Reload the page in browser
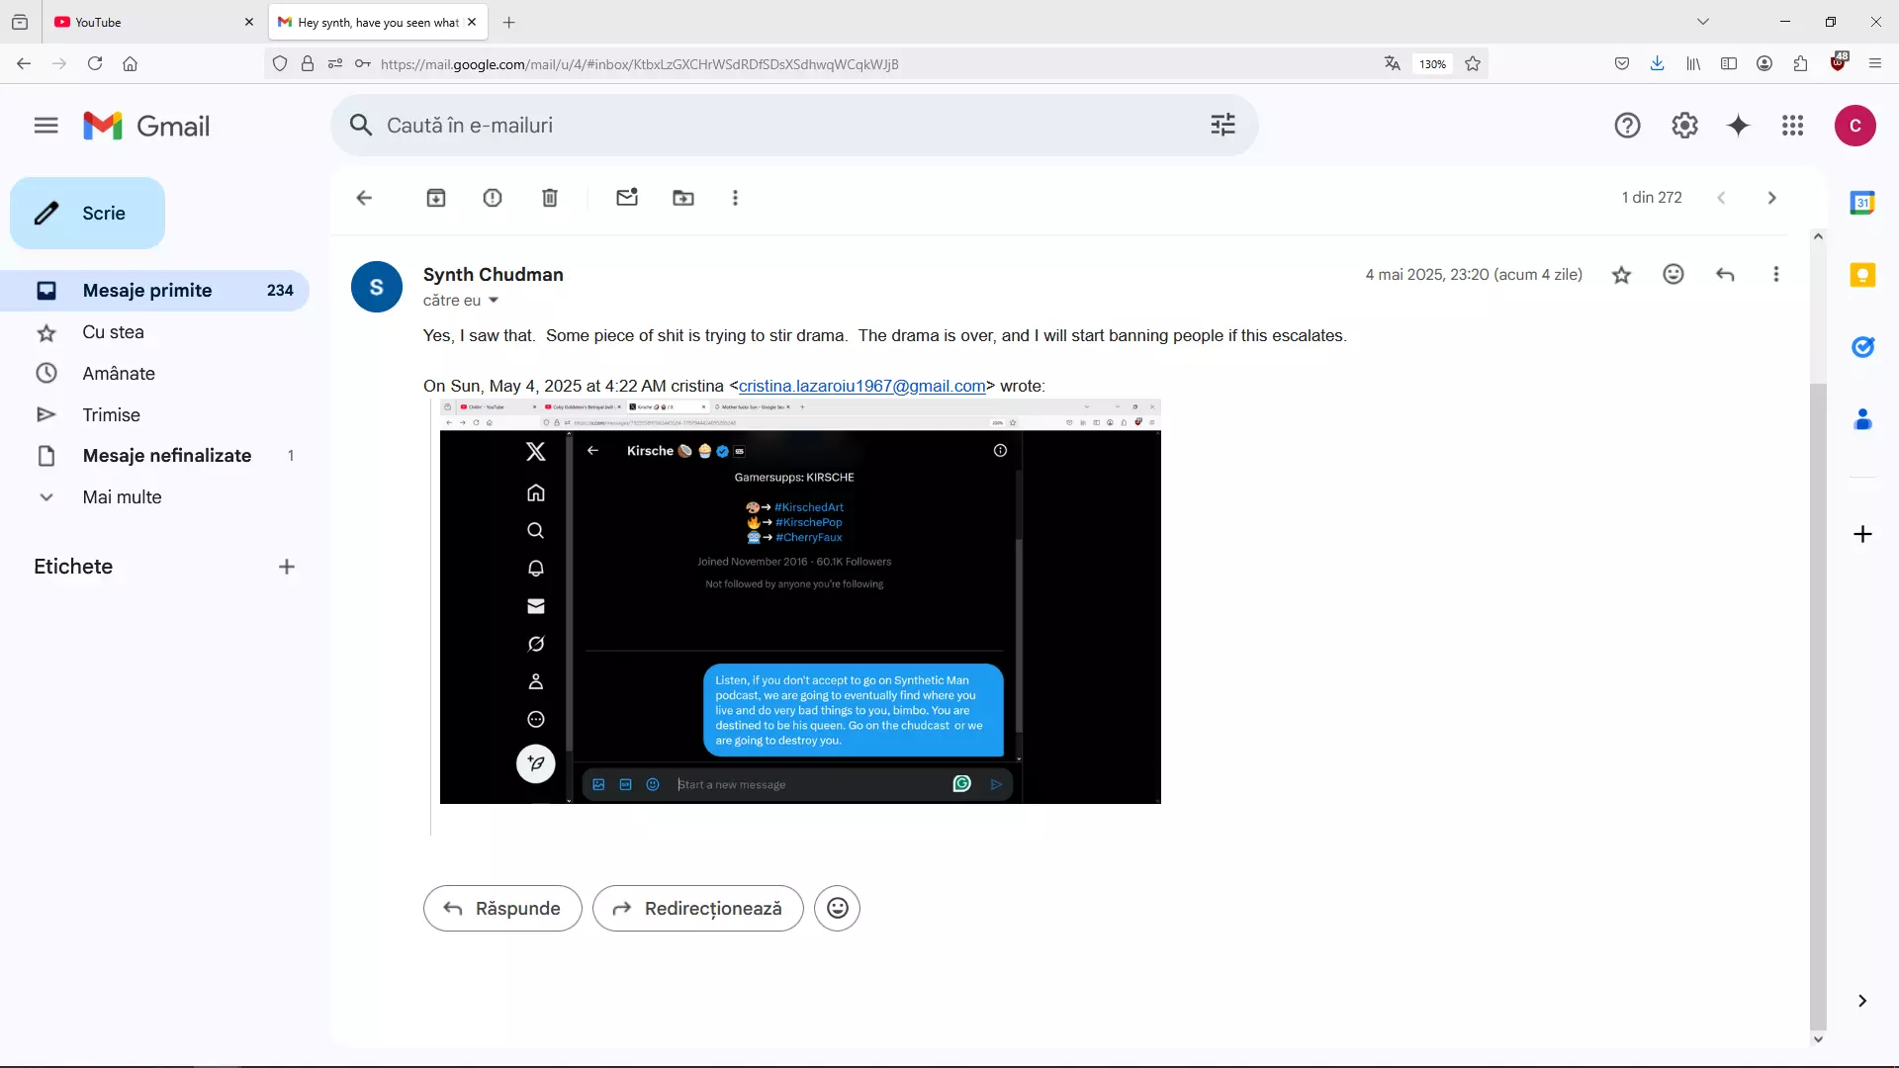1899x1068 pixels. click(95, 63)
